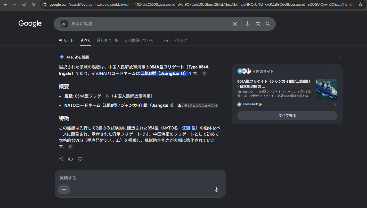Click the 特徴 heading
The image size is (367, 208).
pos(64,118)
